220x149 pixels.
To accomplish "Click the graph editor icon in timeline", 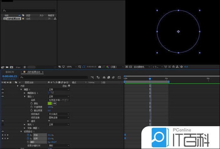I will point(119,77).
